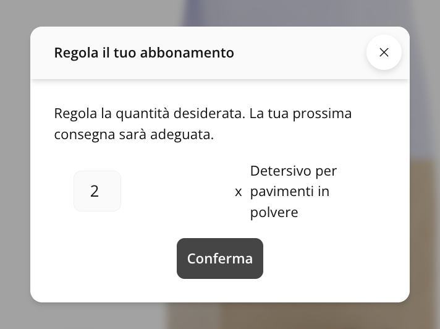Click the "Regola il tuo abbonamento" title
Image resolution: width=440 pixels, height=329 pixels.
[144, 53]
